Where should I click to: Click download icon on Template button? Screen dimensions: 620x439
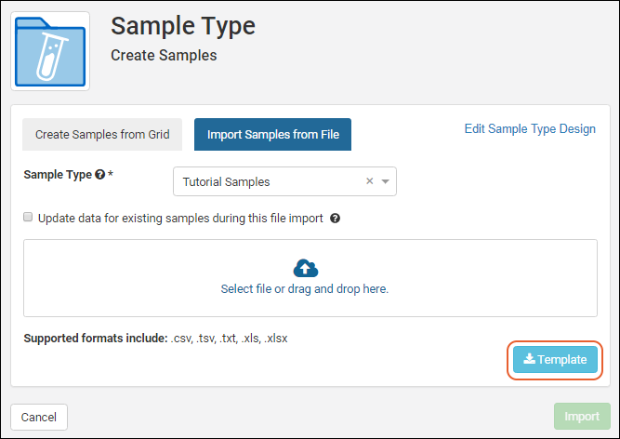pos(528,360)
